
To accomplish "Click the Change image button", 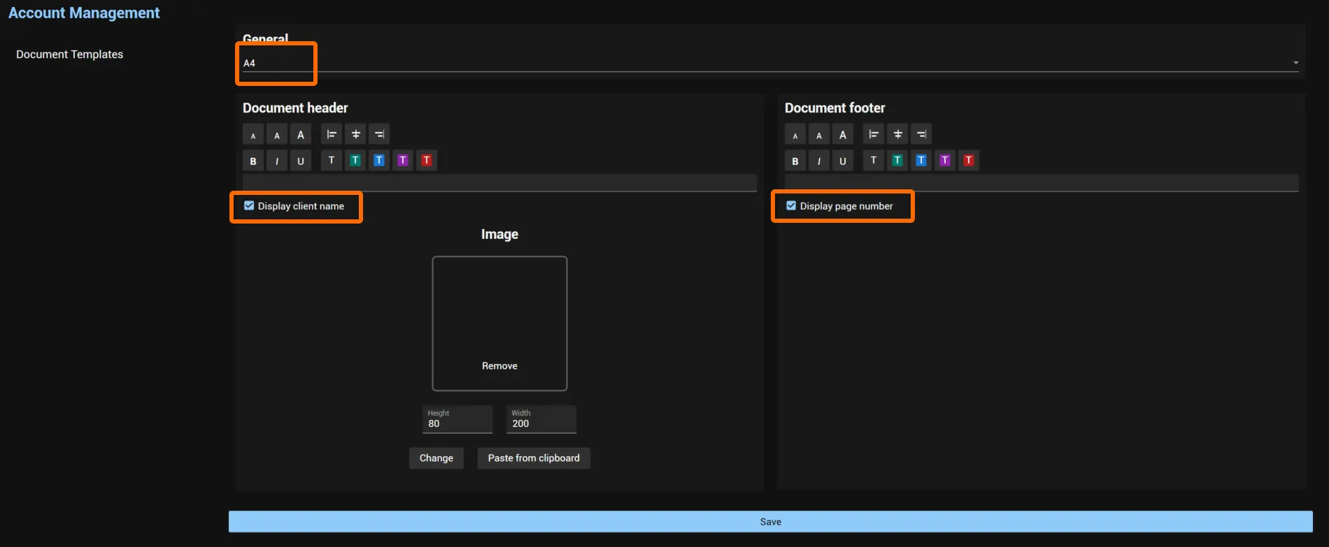I will coord(436,458).
